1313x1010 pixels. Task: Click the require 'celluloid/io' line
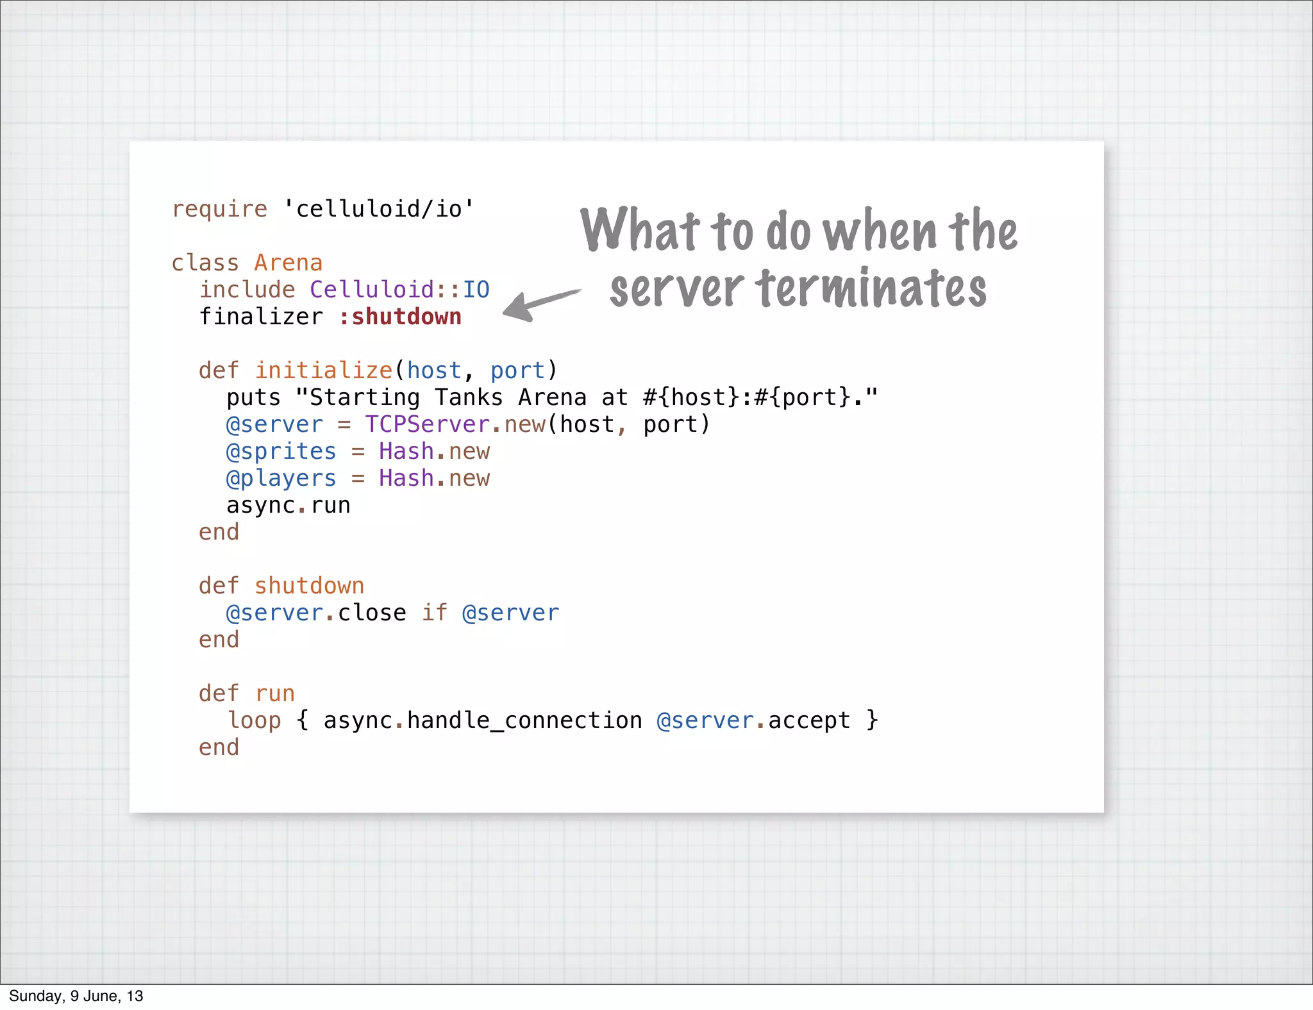click(x=322, y=209)
